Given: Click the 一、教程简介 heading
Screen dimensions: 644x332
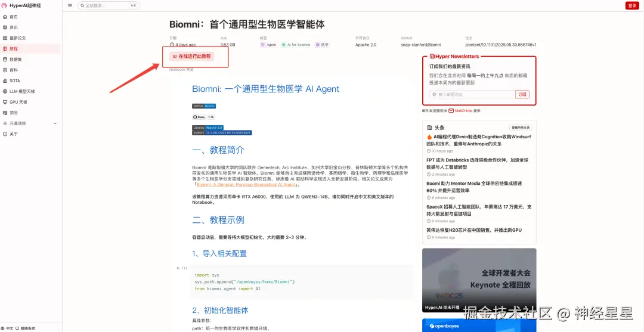Looking at the screenshot, I should (218, 150).
